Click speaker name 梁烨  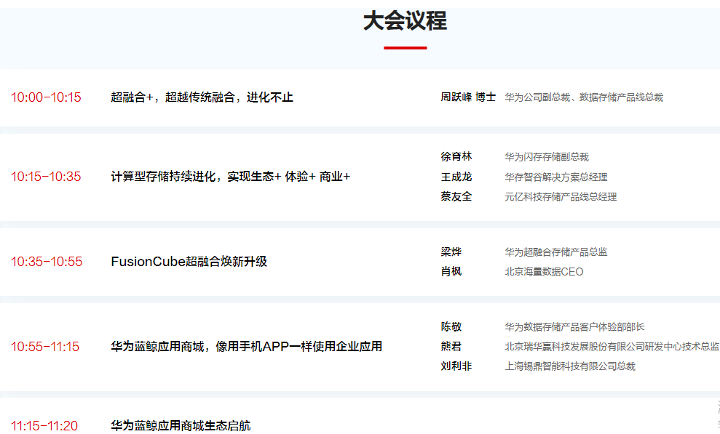pyautogui.click(x=451, y=252)
